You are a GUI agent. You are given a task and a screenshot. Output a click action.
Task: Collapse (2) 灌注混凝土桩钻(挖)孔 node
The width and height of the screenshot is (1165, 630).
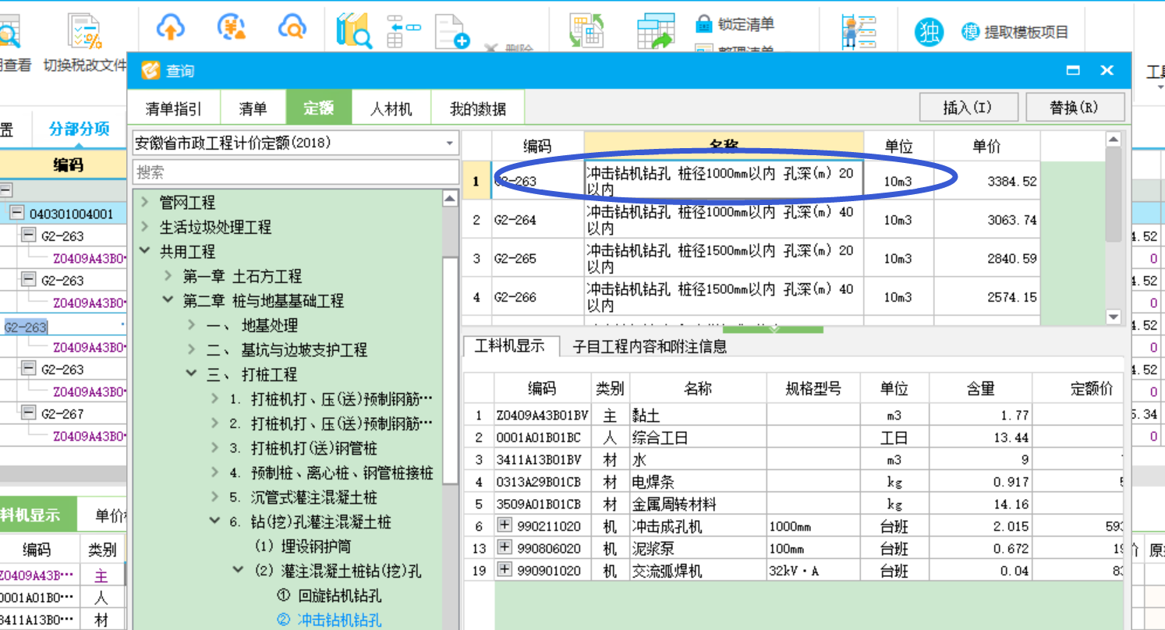click(239, 571)
